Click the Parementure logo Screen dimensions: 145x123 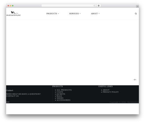coord(14,14)
